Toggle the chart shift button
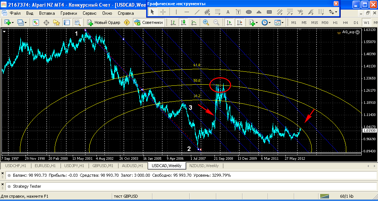Viewport: 378px width, 201px height. tap(240, 22)
